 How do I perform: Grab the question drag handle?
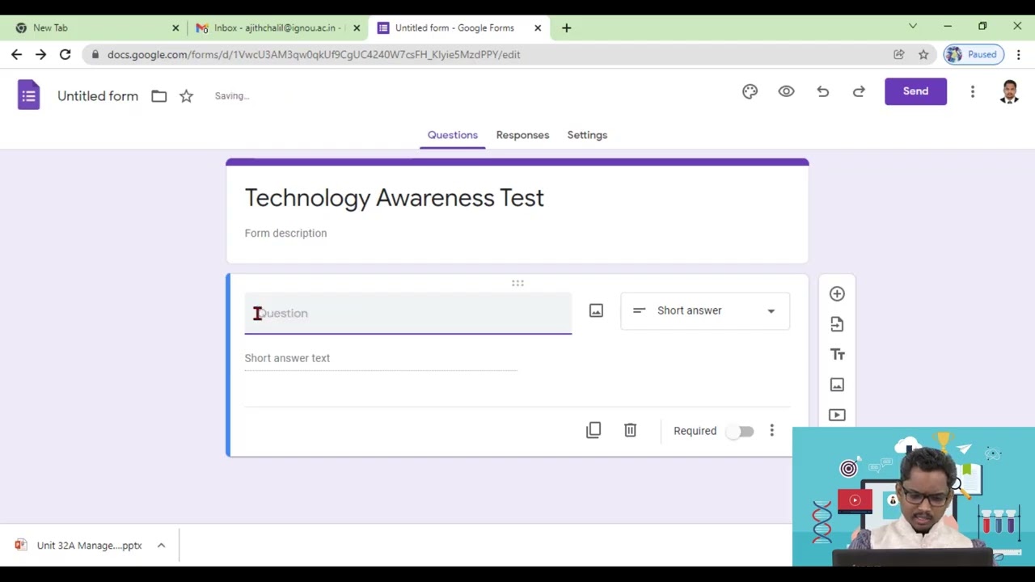pyautogui.click(x=517, y=283)
